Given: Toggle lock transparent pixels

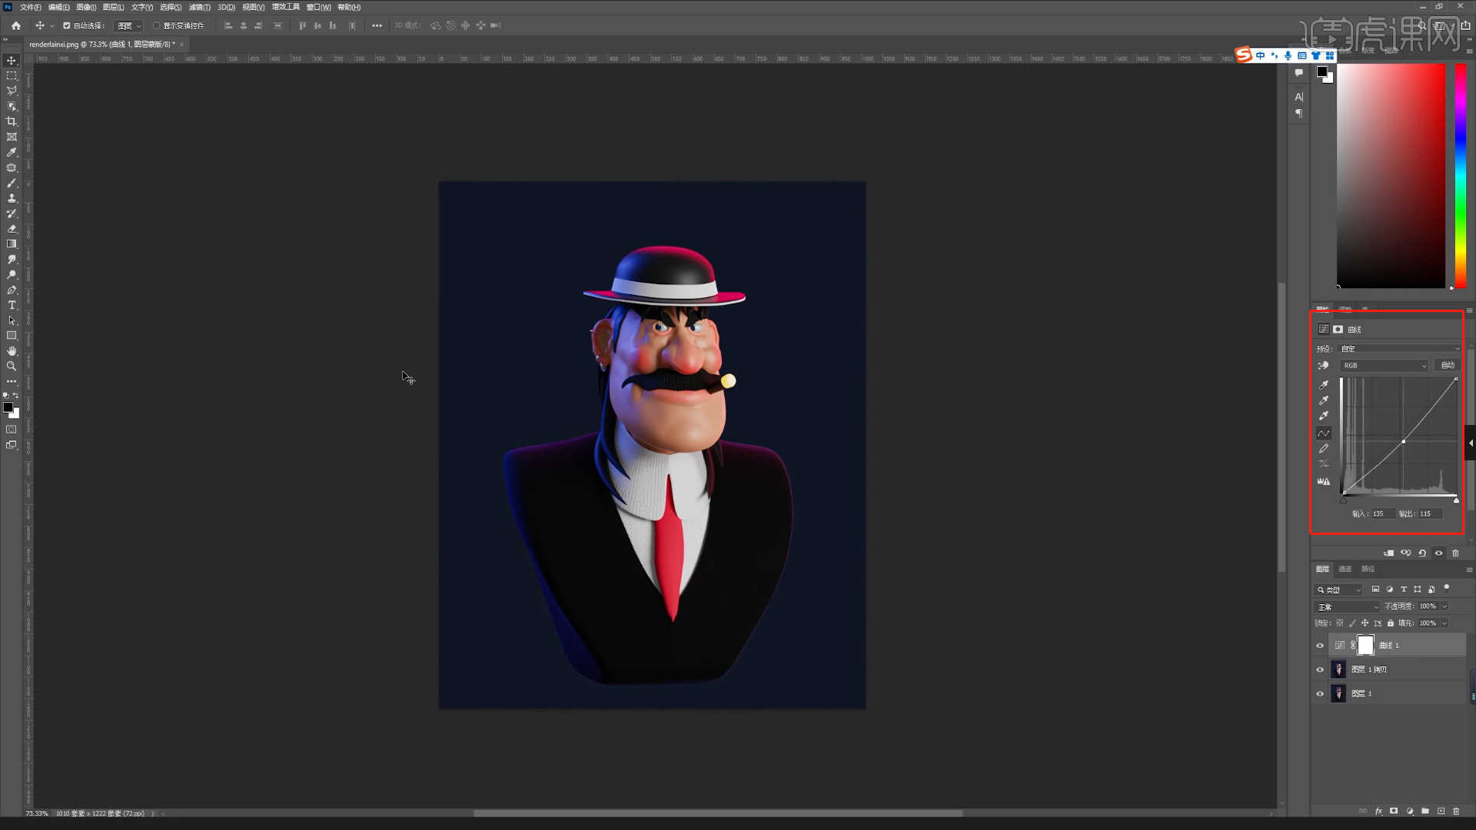Looking at the screenshot, I should pos(1340,623).
